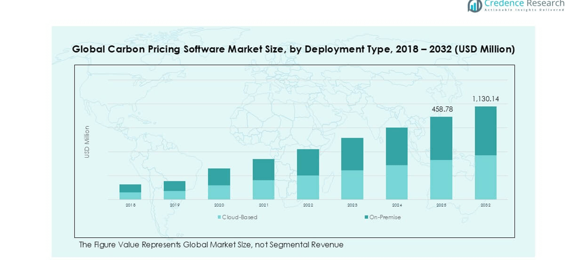Click the 458.78 data label

pos(441,109)
